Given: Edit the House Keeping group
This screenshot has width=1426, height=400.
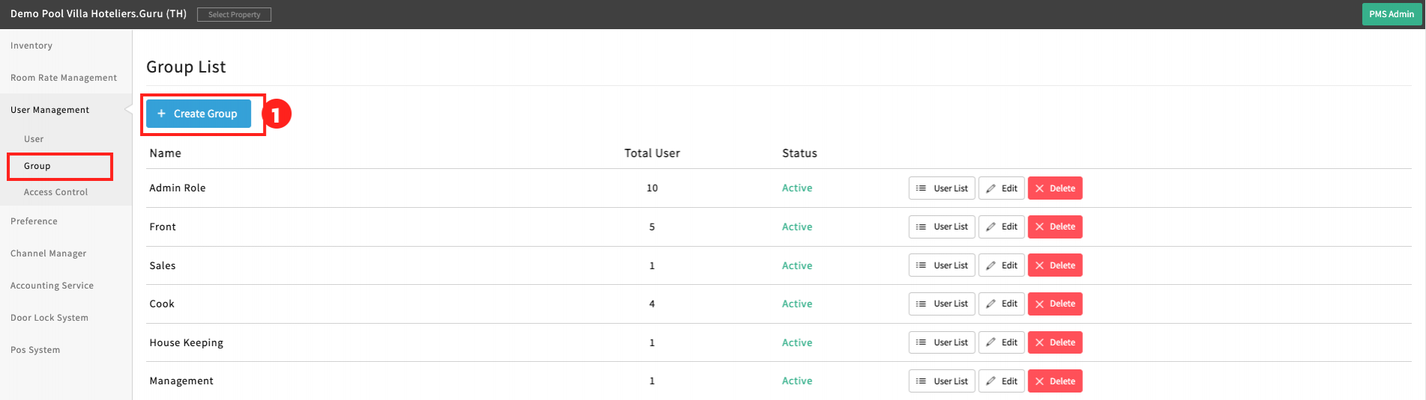Looking at the screenshot, I should click(x=1001, y=342).
